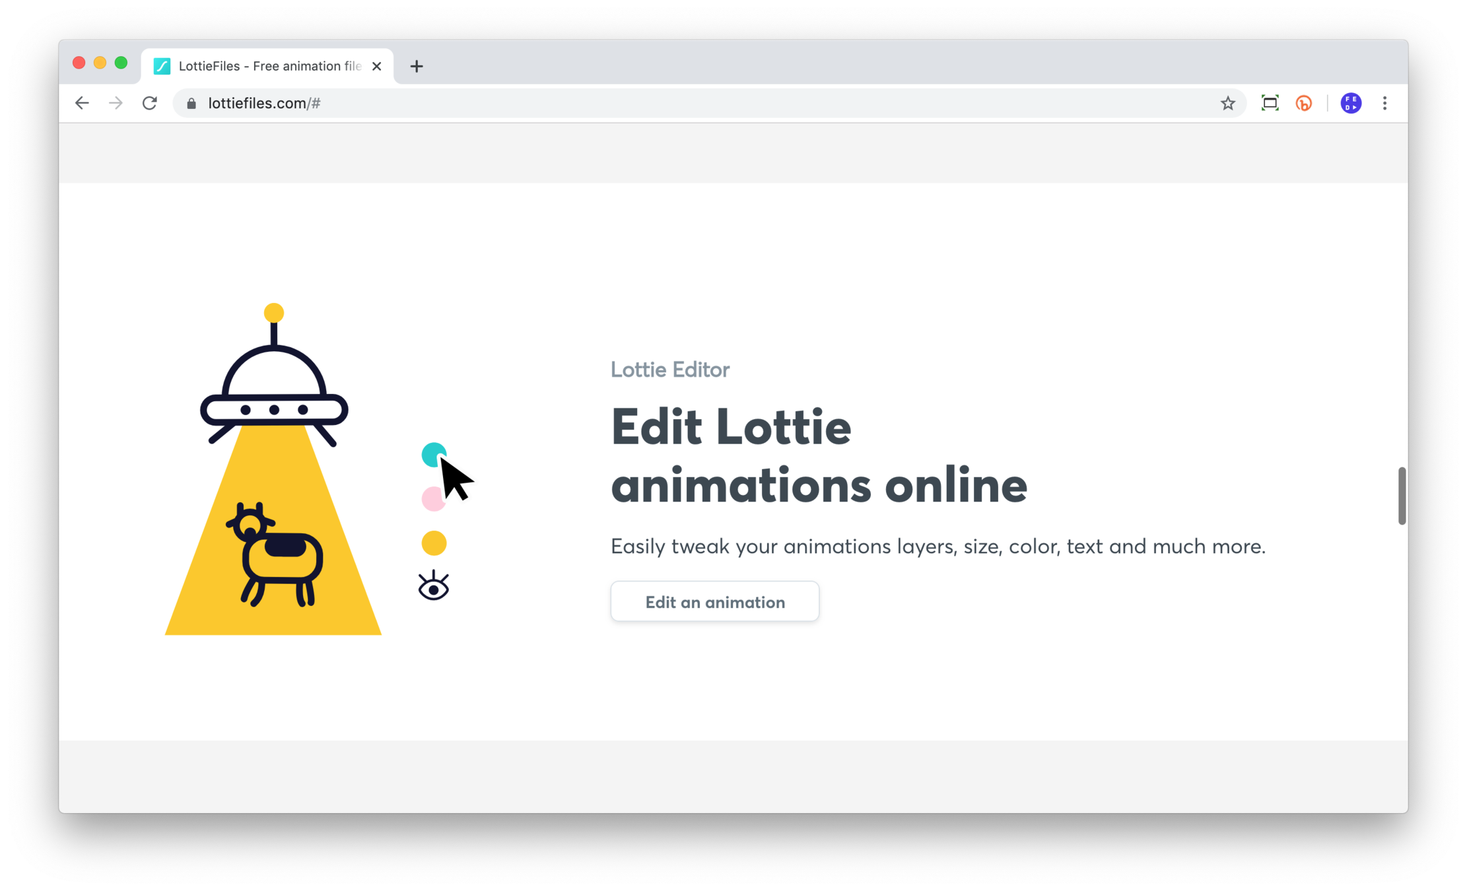1467x891 pixels.
Task: Bookmark this page with the star icon
Action: (1227, 103)
